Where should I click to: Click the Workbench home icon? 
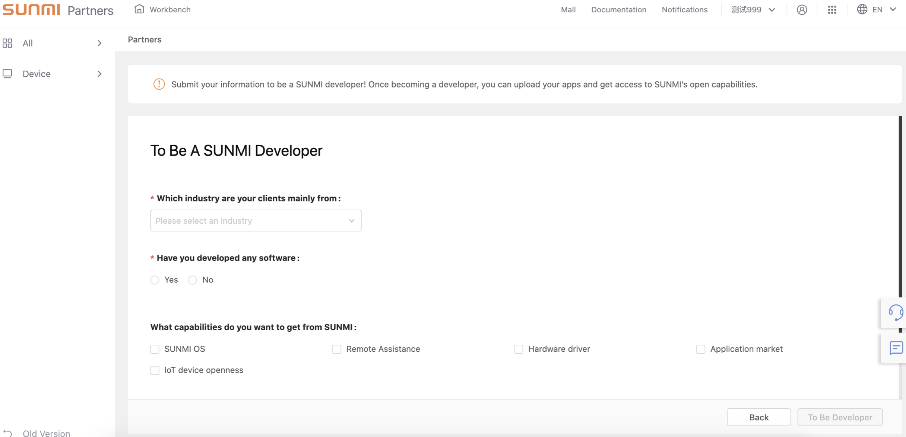coord(139,9)
